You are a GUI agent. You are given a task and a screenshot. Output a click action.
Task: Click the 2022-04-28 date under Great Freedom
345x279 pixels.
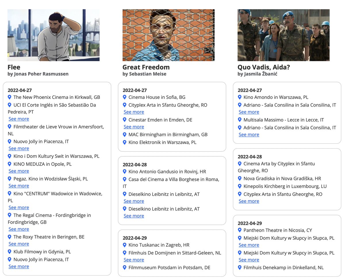click(x=135, y=165)
